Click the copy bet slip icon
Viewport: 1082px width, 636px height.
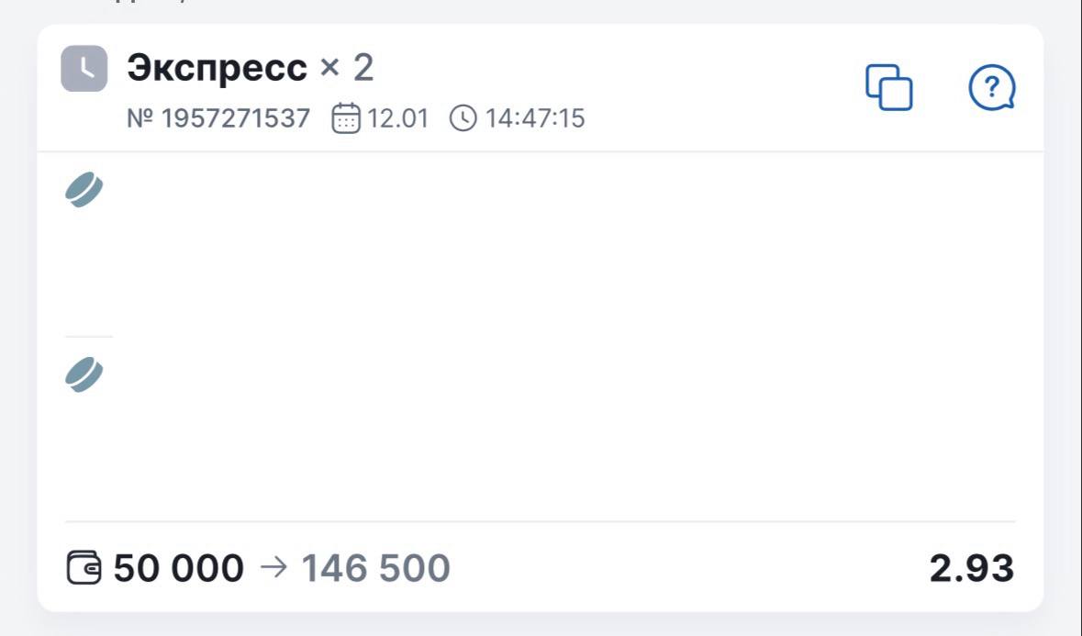(x=889, y=87)
